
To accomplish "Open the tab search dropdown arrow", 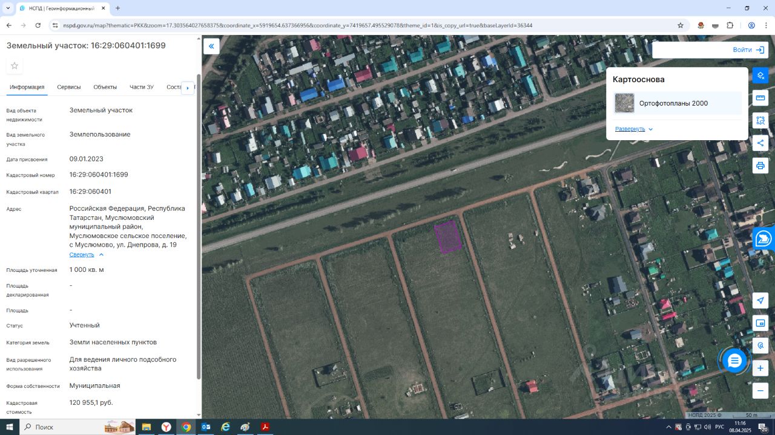I will 8,8.
